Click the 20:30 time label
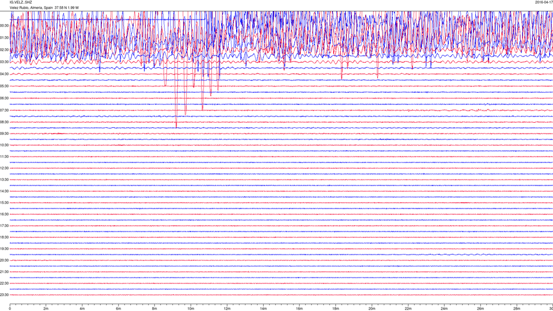 [4, 260]
